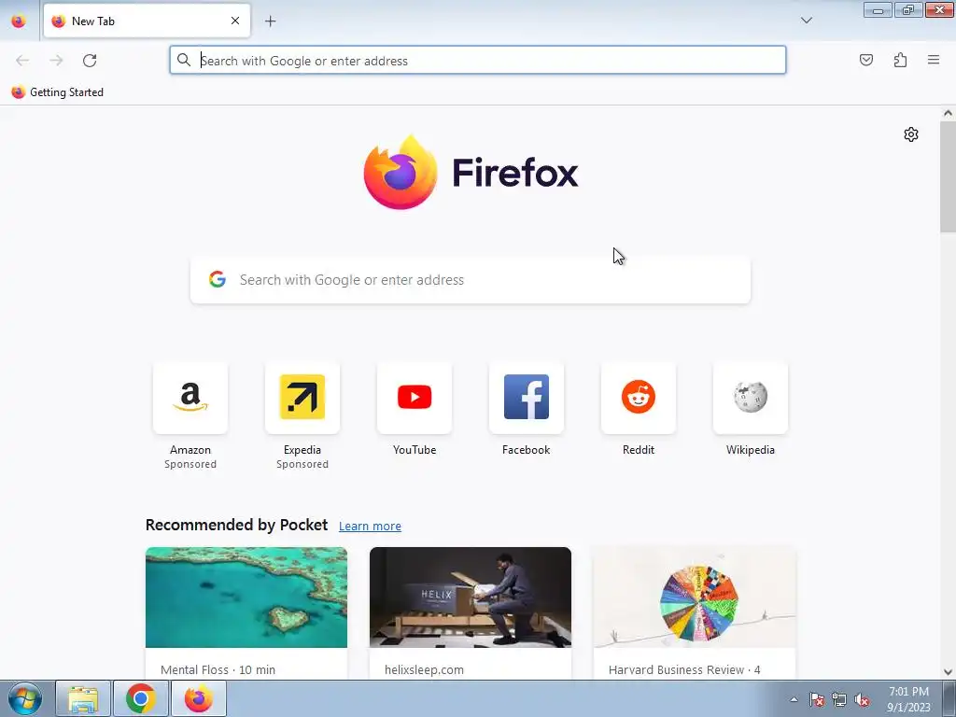Image resolution: width=956 pixels, height=717 pixels.
Task: Open the Mental Floss story thumbnail
Action: point(246,597)
